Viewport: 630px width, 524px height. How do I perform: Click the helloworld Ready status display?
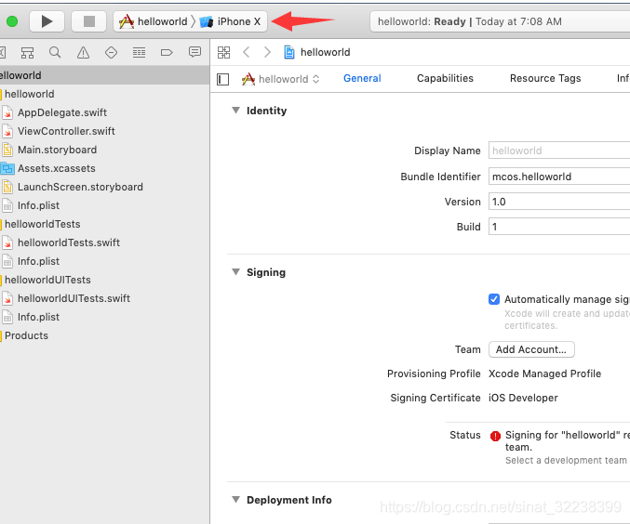pos(500,21)
